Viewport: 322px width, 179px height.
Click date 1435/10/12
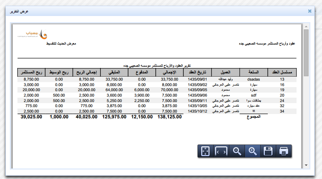pyautogui.click(x=197, y=111)
